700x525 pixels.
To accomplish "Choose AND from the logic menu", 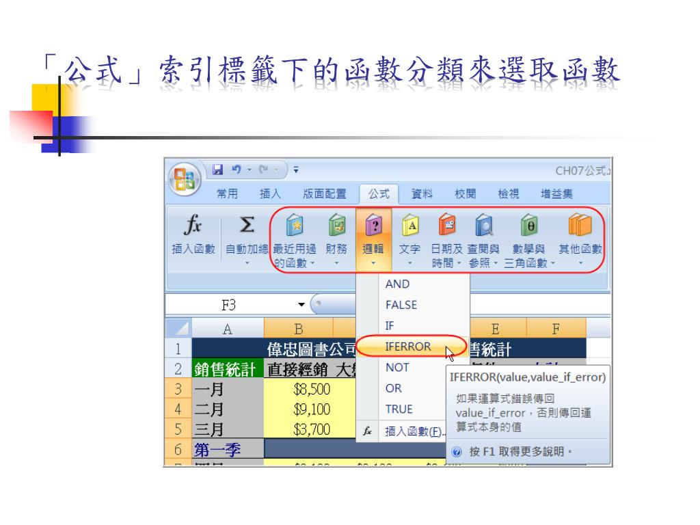I will 413,284.
